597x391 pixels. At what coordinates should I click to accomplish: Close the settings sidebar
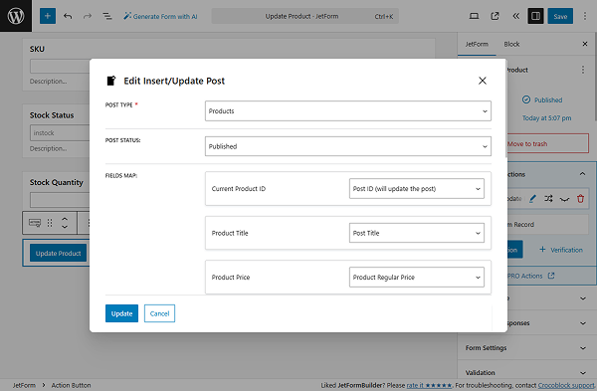(585, 44)
